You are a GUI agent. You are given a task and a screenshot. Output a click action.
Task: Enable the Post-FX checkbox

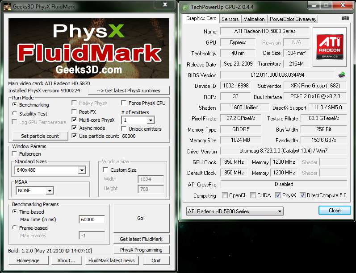tap(74, 112)
